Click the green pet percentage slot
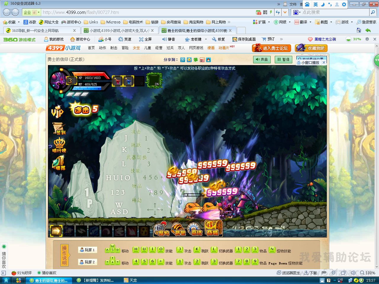The width and height of the screenshot is (379, 284). 154,80
